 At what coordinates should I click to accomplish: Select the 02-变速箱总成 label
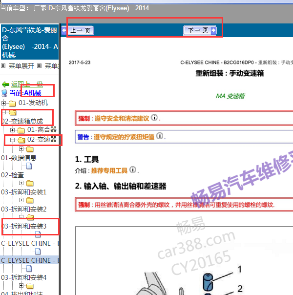(22, 121)
